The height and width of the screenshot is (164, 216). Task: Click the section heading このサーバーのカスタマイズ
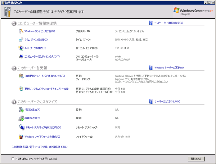pos(37,102)
